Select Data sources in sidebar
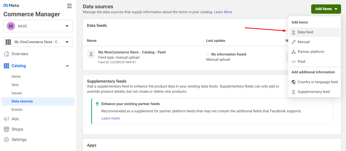This screenshot has height=151, width=346. tap(38, 101)
